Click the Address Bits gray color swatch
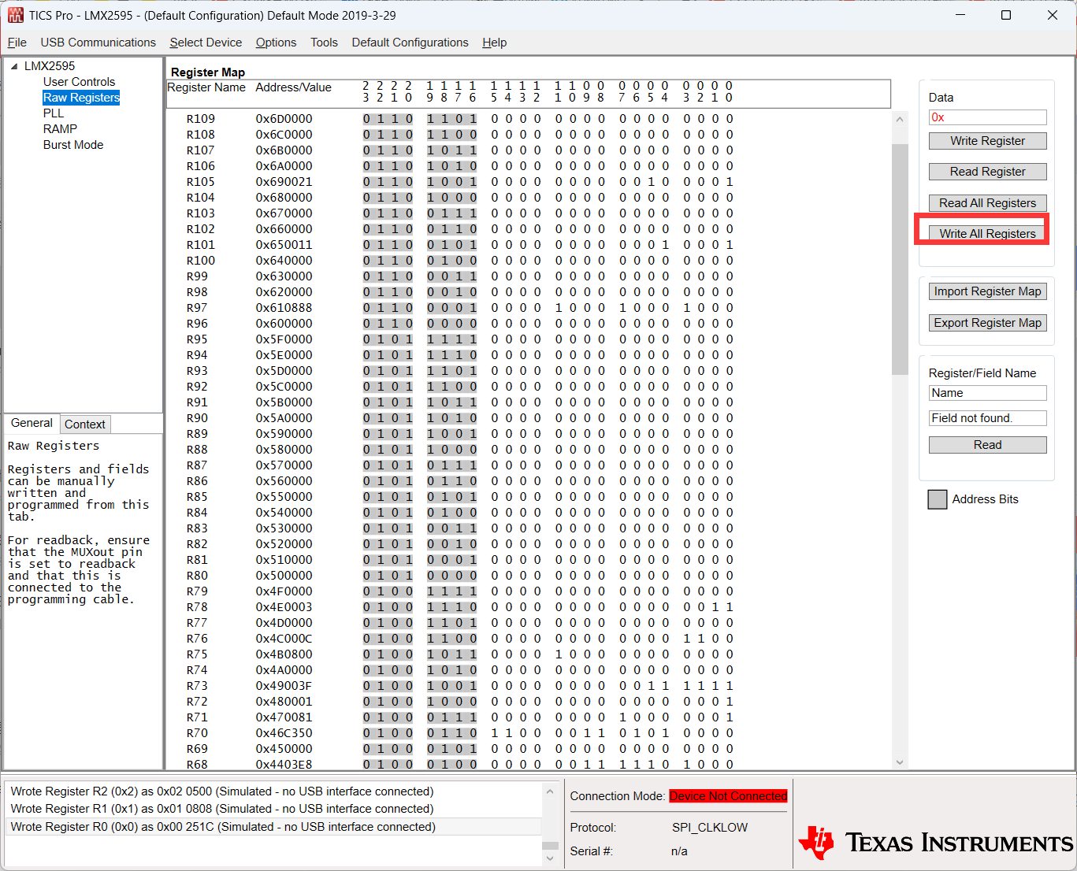The height and width of the screenshot is (871, 1077). (938, 499)
